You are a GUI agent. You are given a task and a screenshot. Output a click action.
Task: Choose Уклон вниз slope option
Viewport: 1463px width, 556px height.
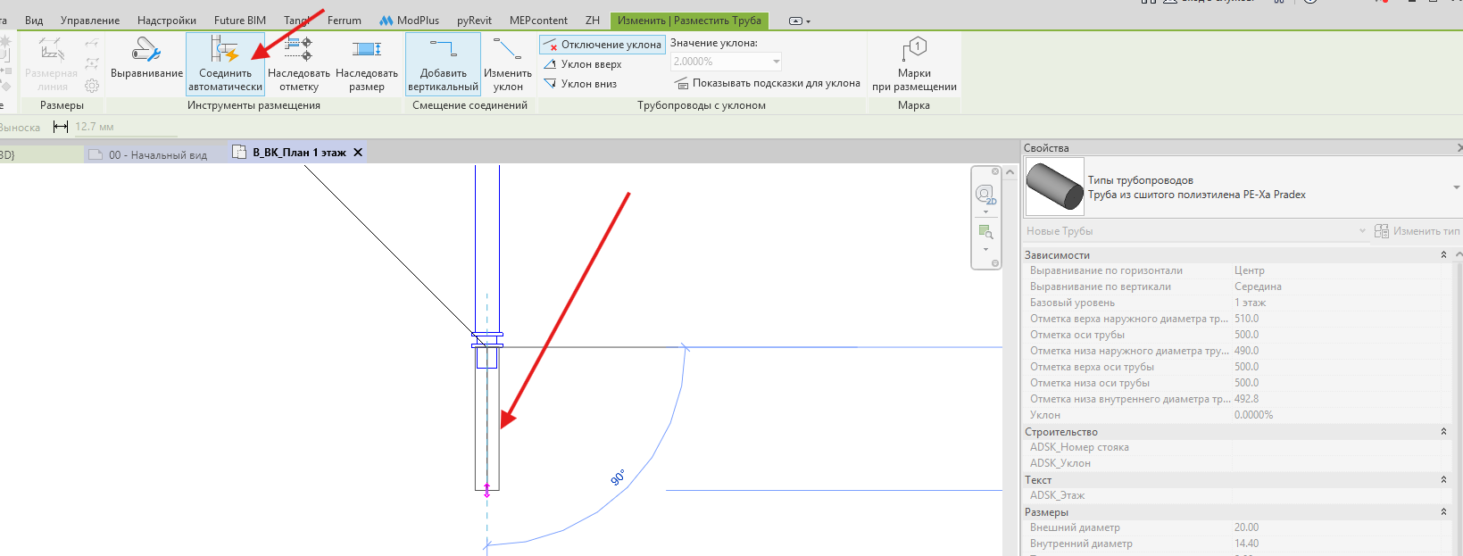click(x=580, y=84)
